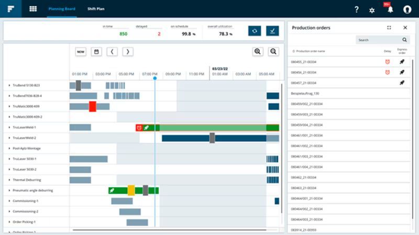This screenshot has height=235, width=419.
Task: Click the blue checkmark confirm button
Action: click(x=272, y=31)
